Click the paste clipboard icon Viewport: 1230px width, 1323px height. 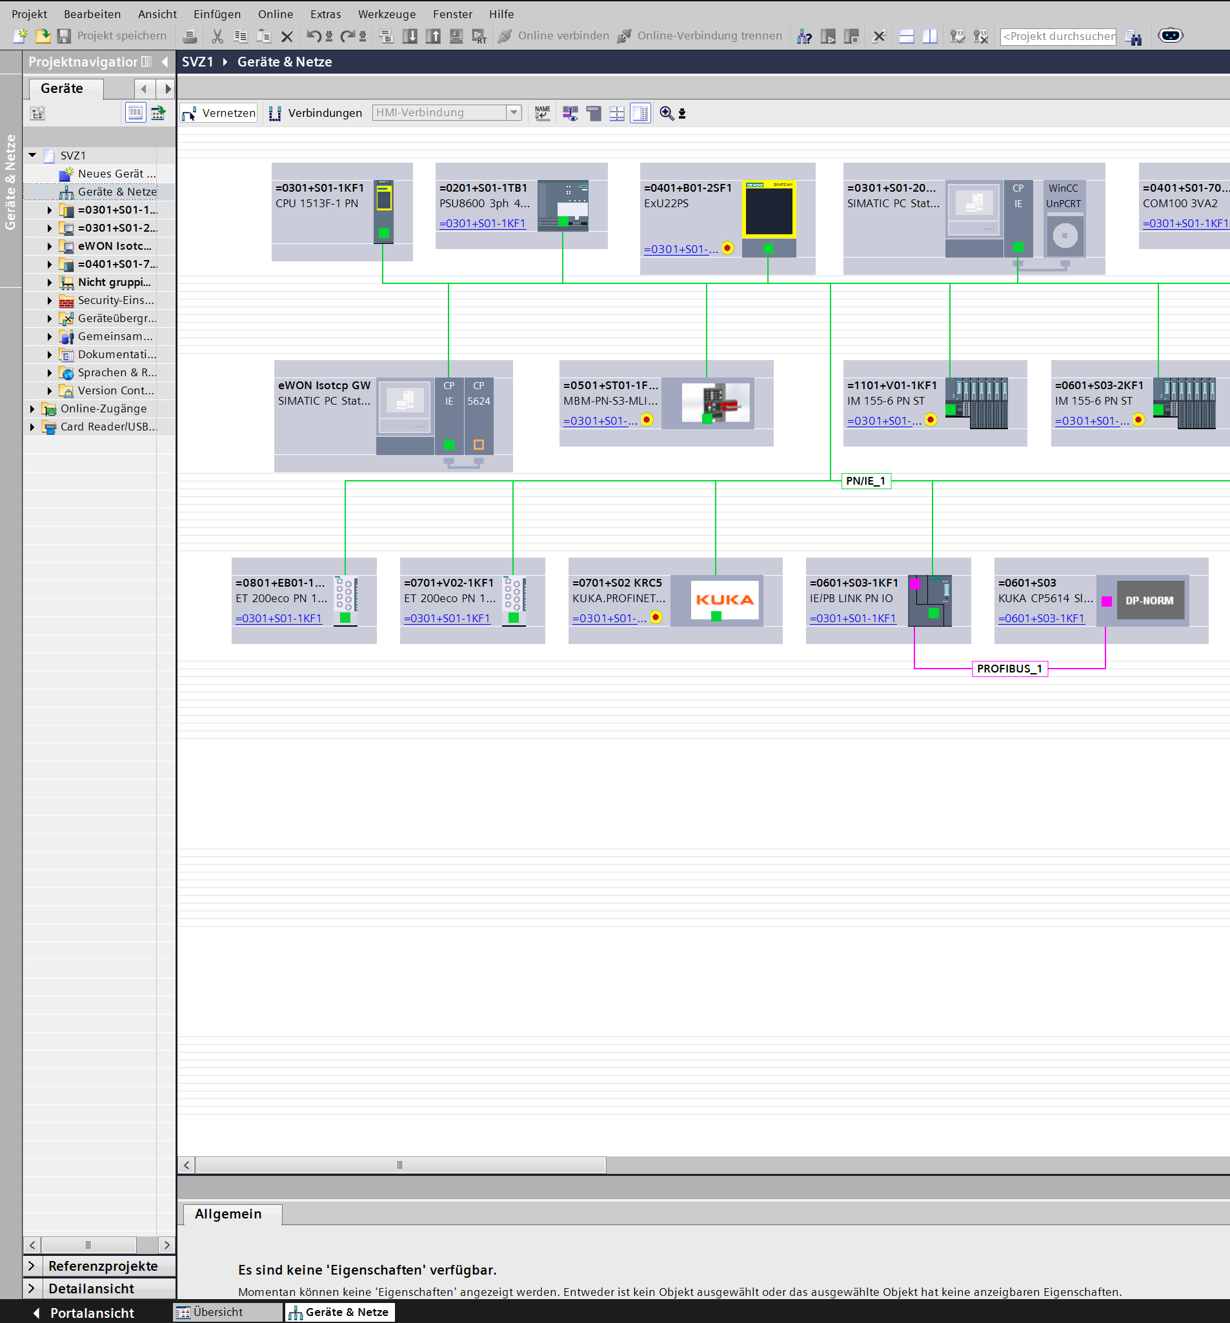coord(263,37)
